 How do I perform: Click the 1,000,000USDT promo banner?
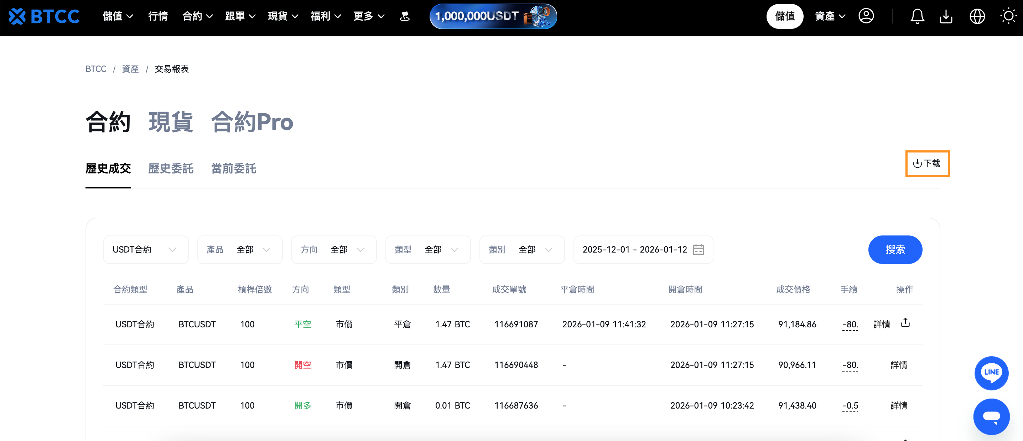point(493,16)
